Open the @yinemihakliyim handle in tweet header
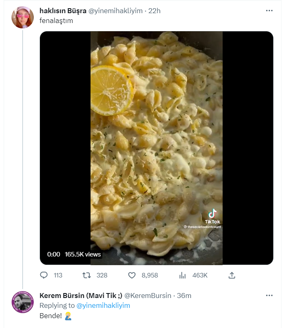Image resolution: width=286 pixels, height=328 pixels. point(117,11)
